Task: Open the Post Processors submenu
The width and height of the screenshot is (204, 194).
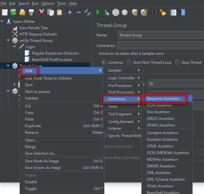Action: coord(123,92)
